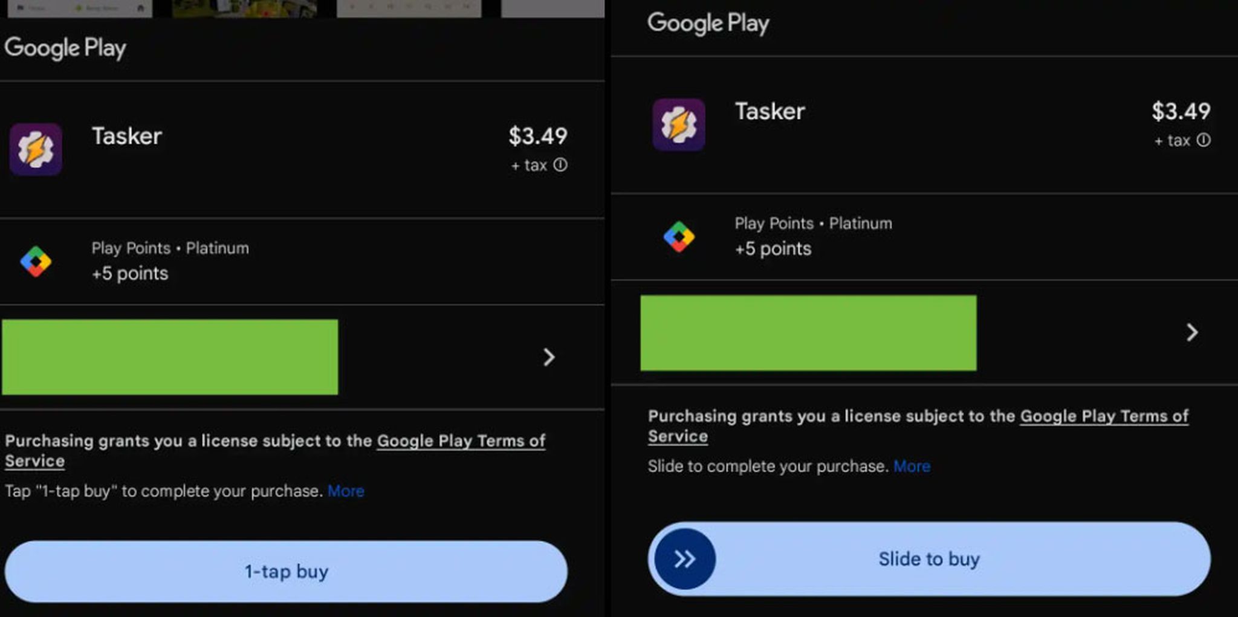The height and width of the screenshot is (617, 1238).
Task: Select the Tasker app icon on the left panel
Action: pyautogui.click(x=36, y=149)
